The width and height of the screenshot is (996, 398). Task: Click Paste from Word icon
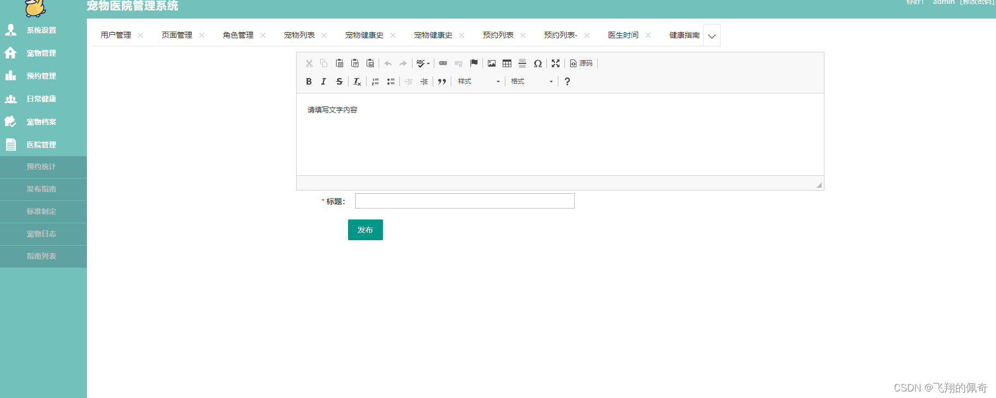[x=370, y=63]
